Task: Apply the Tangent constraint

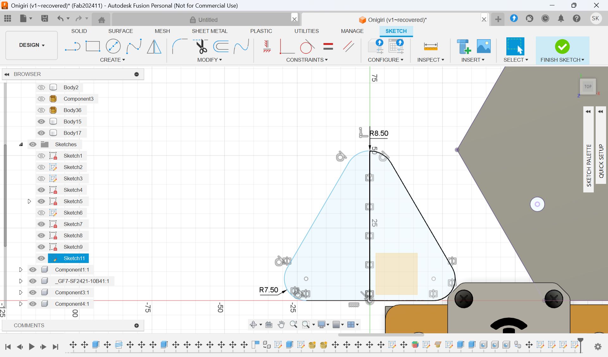Action: (x=307, y=47)
